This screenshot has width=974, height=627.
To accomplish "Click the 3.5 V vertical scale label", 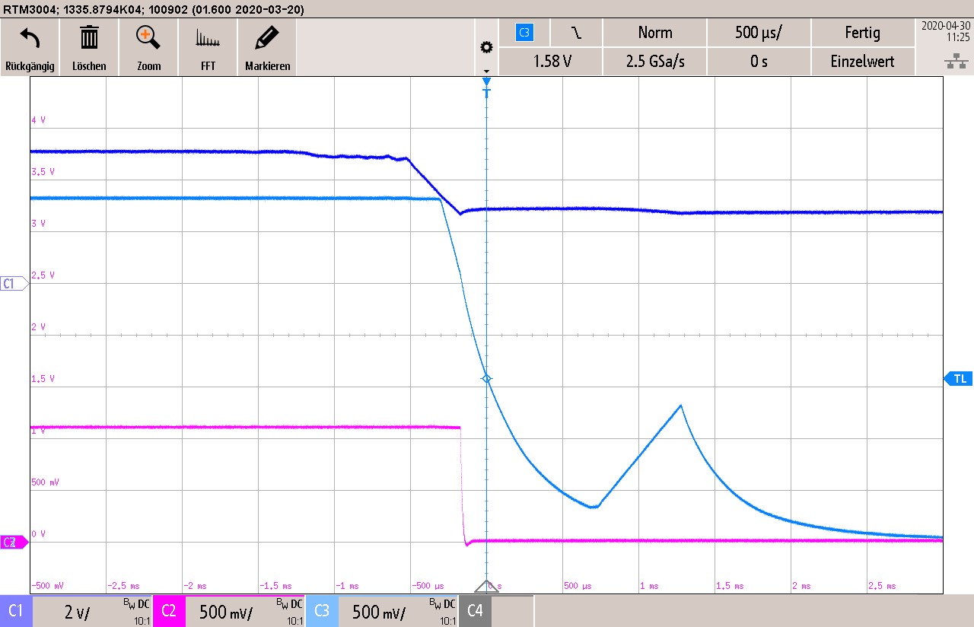I will 43,172.
